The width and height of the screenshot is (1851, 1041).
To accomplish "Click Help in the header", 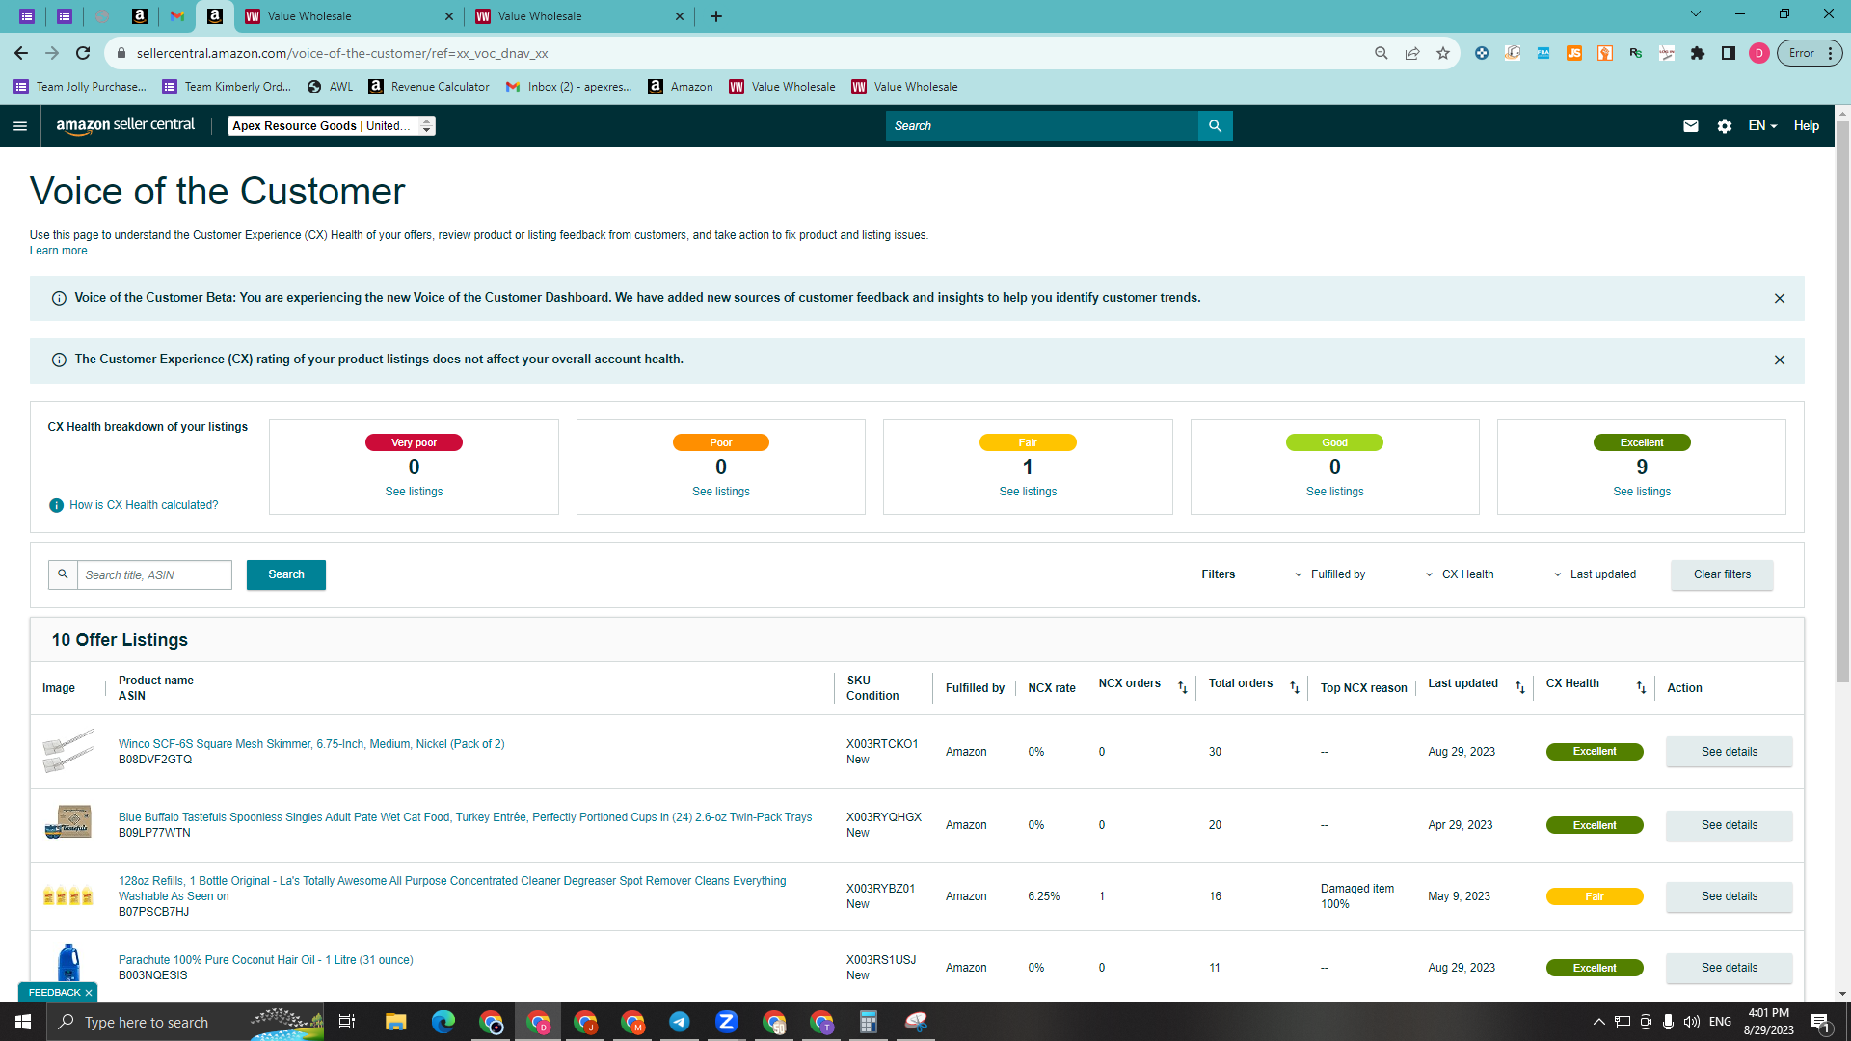I will point(1806,126).
